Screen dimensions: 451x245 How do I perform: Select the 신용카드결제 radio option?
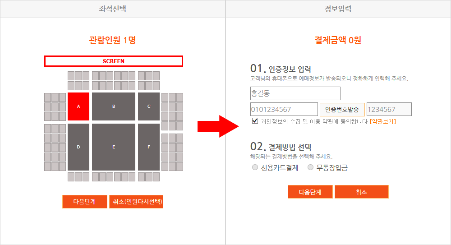(x=255, y=167)
